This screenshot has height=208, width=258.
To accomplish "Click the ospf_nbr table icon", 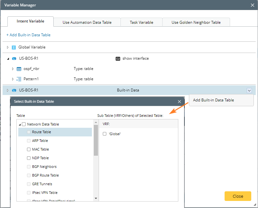I will click(x=19, y=69).
